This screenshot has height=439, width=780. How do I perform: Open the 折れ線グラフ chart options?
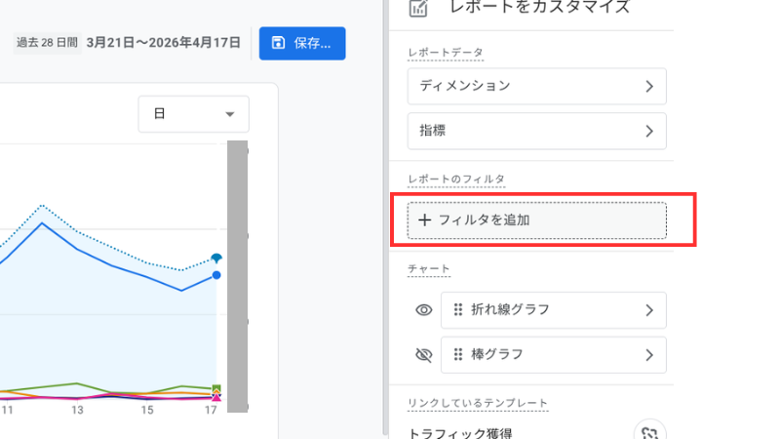click(553, 310)
